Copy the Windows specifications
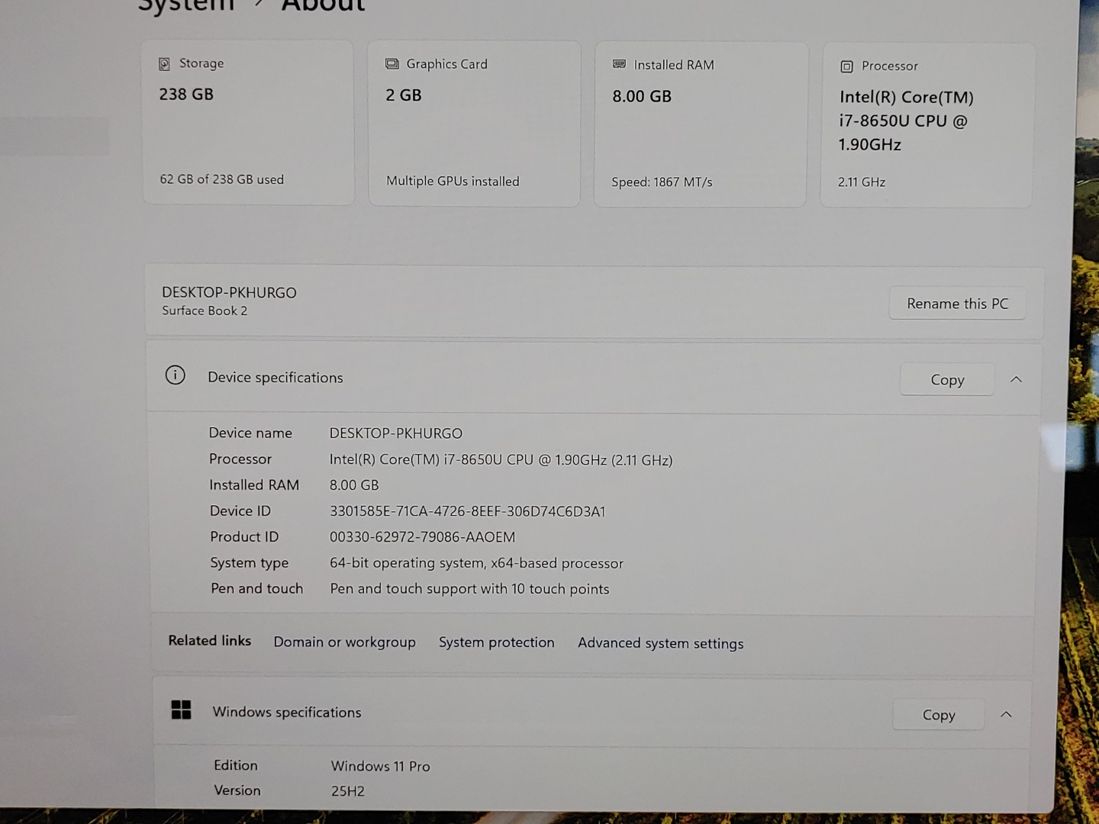 [938, 715]
